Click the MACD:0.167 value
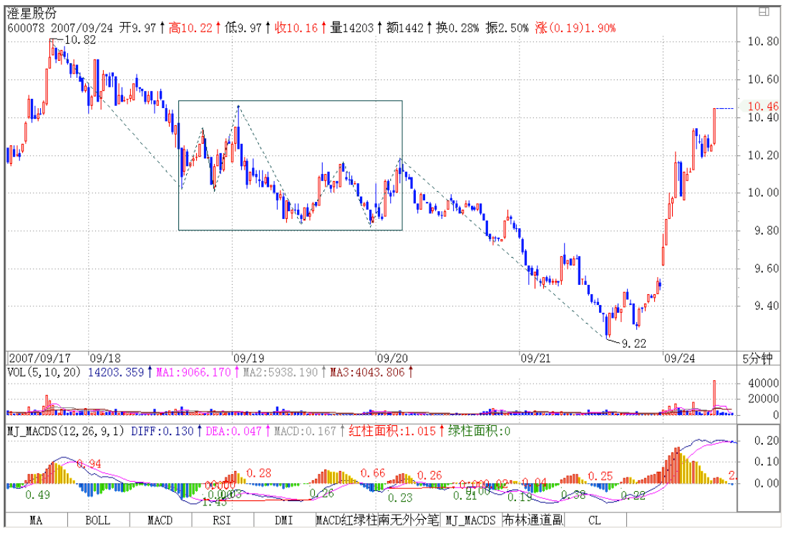 pos(305,431)
